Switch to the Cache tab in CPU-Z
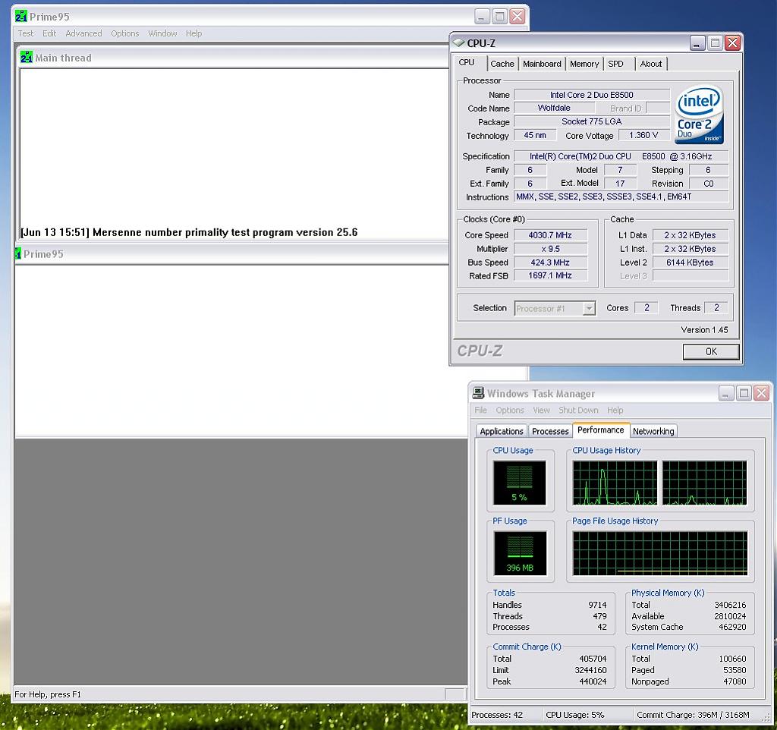The height and width of the screenshot is (730, 777). tap(502, 64)
